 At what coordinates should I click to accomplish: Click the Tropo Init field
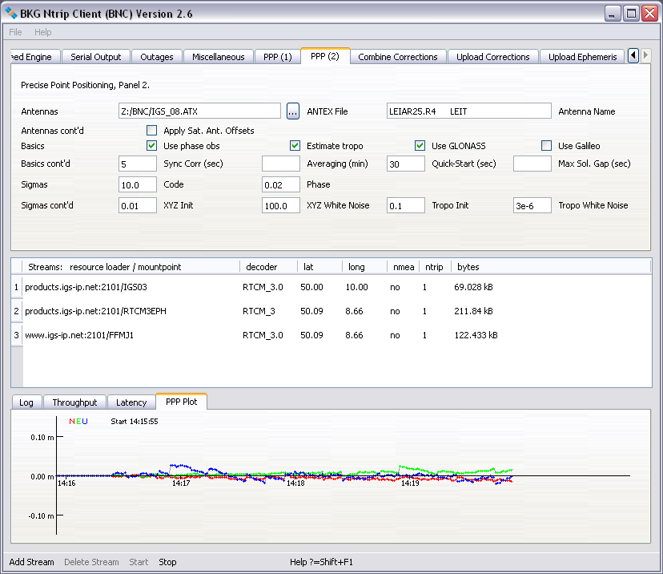(406, 205)
